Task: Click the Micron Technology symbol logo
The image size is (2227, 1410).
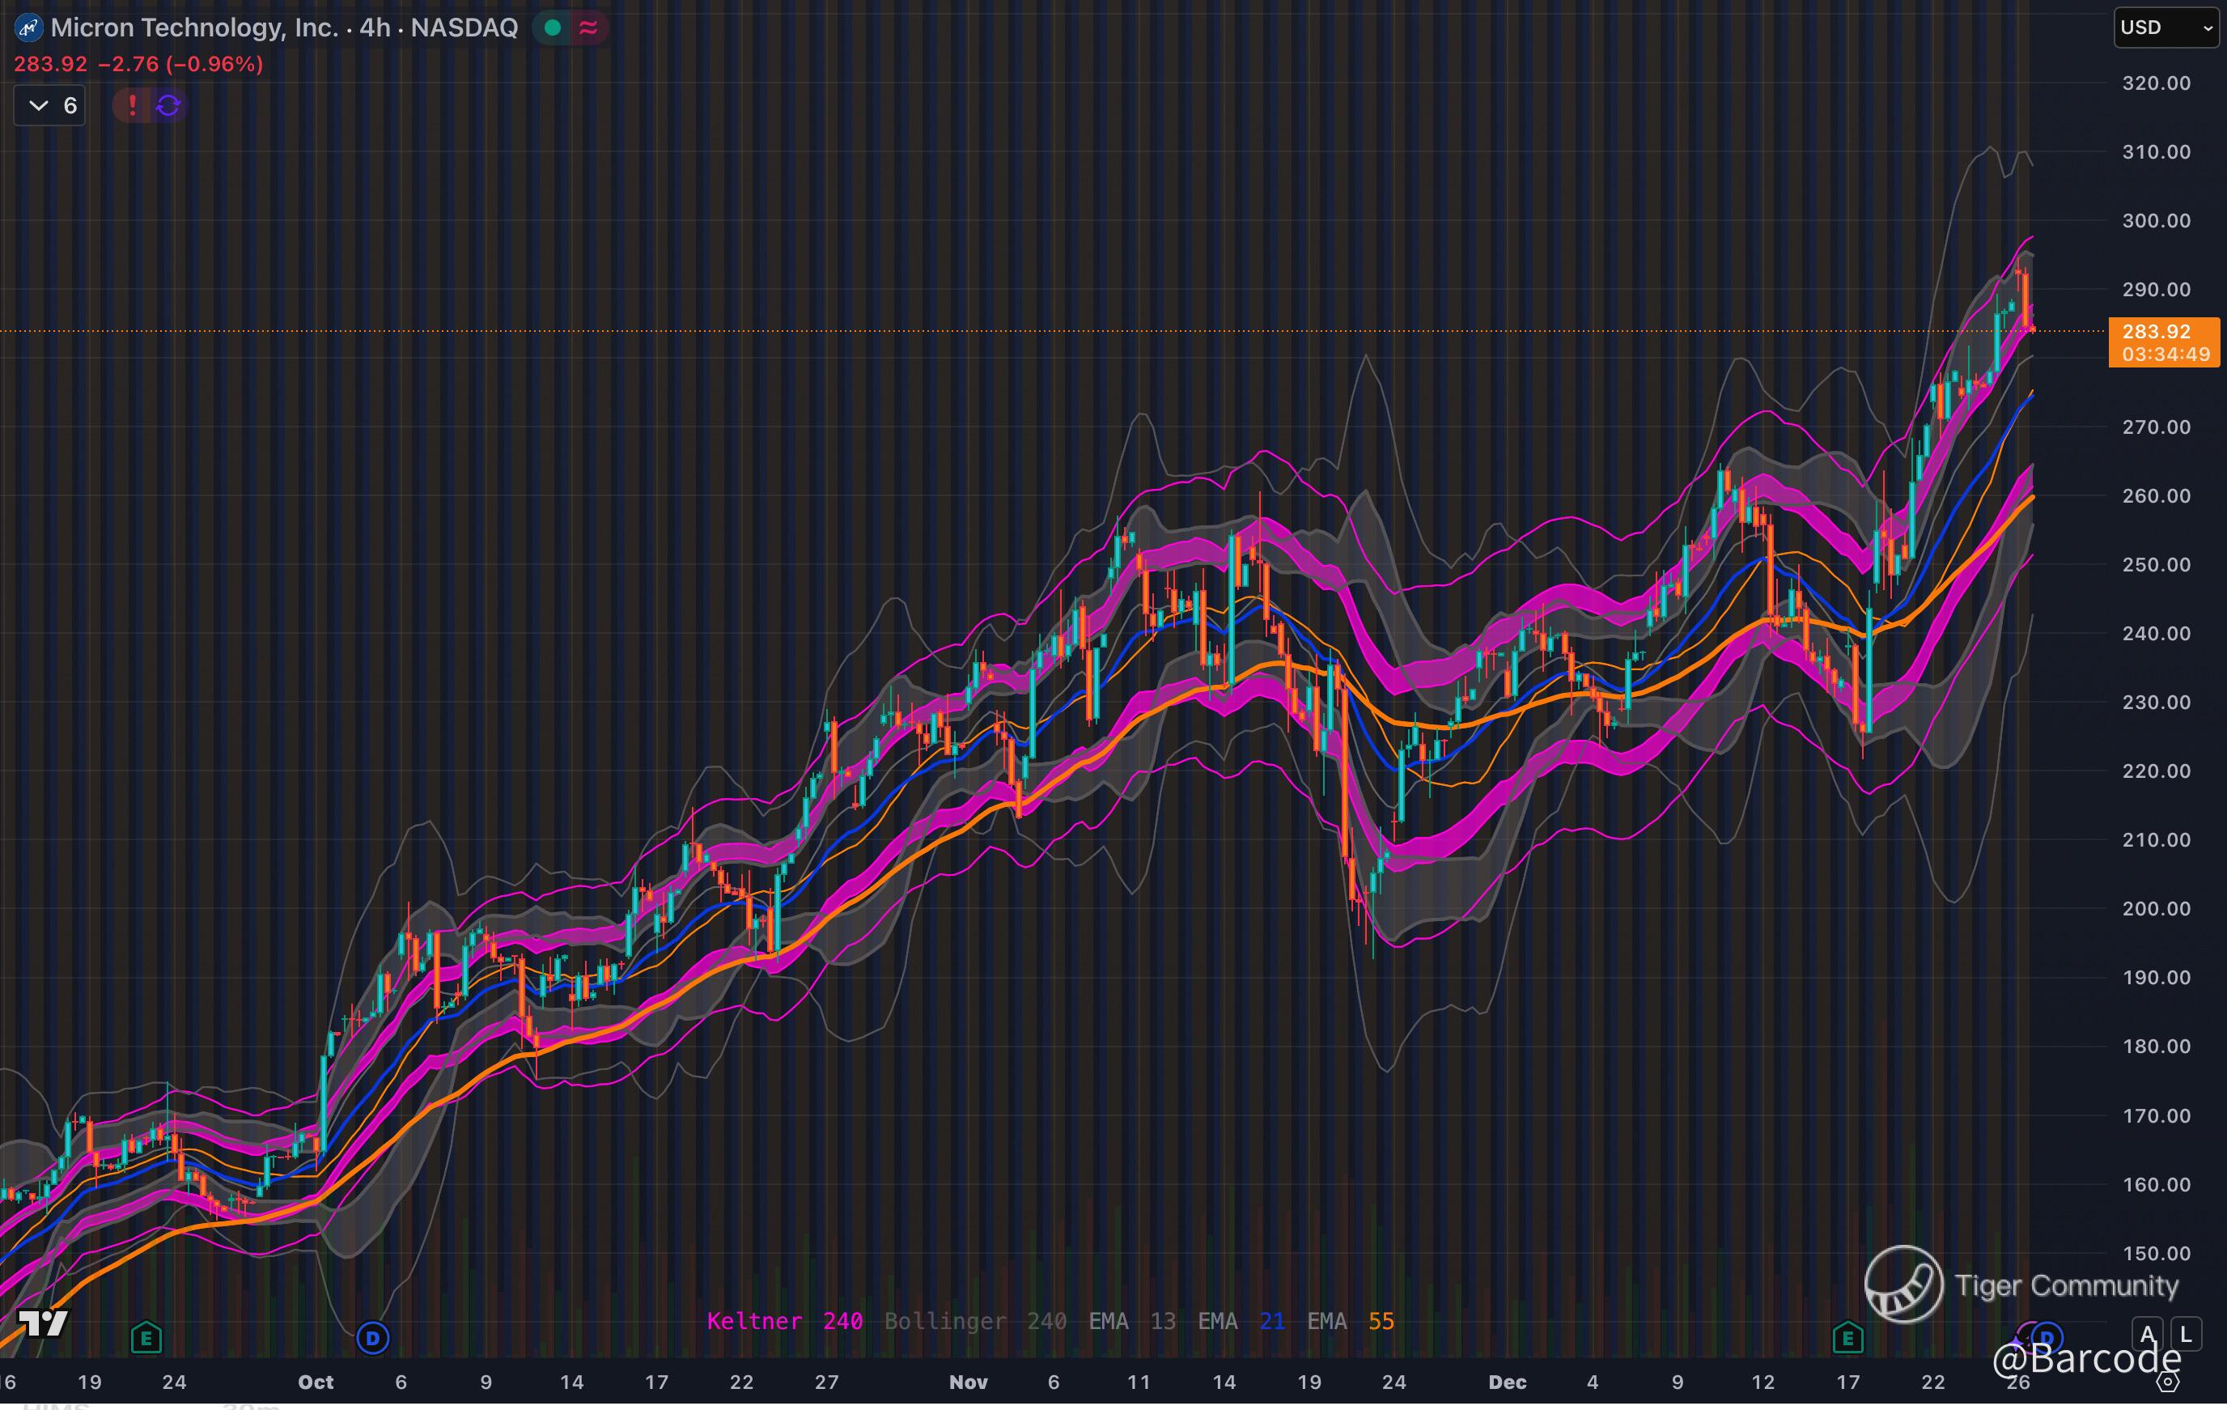Action: (28, 28)
